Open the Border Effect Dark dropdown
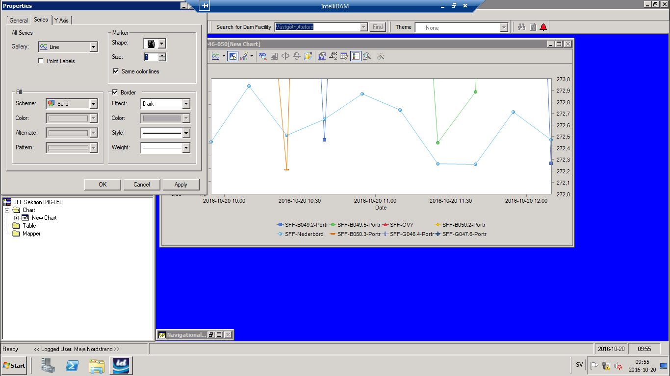Image resolution: width=670 pixels, height=376 pixels. pyautogui.click(x=186, y=104)
